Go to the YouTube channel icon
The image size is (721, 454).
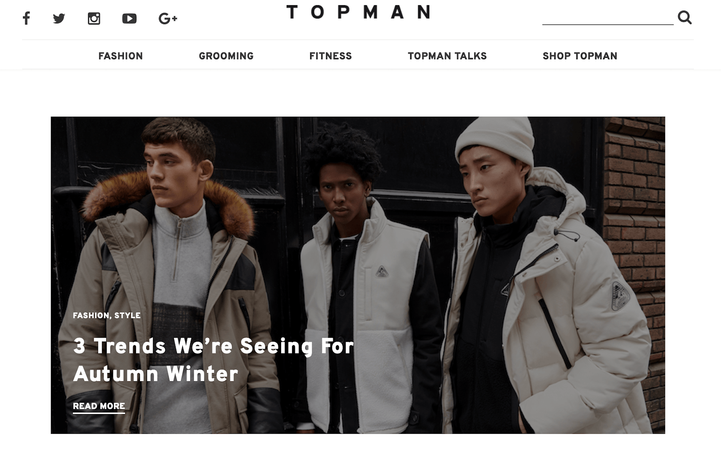click(x=129, y=19)
